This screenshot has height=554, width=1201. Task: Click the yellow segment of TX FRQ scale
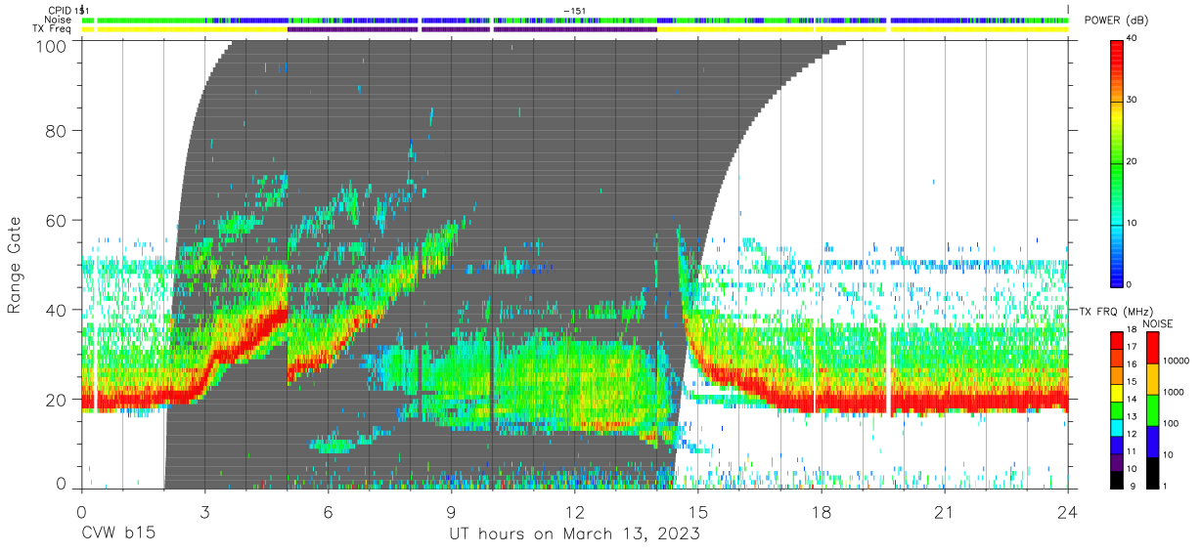point(1117,392)
